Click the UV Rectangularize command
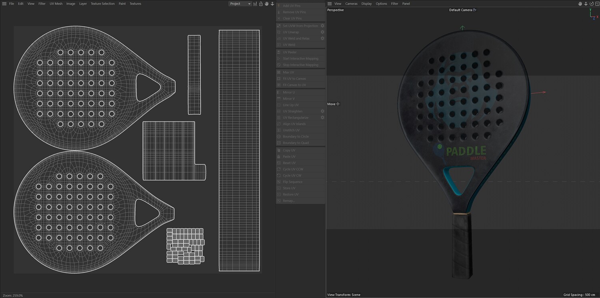Image resolution: width=600 pixels, height=298 pixels. click(298, 118)
